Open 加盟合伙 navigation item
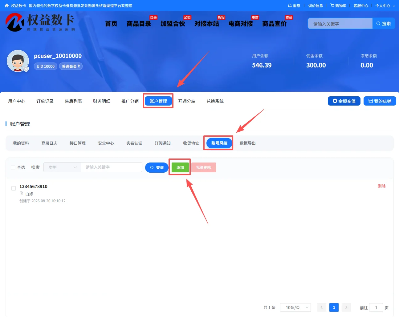 click(173, 24)
